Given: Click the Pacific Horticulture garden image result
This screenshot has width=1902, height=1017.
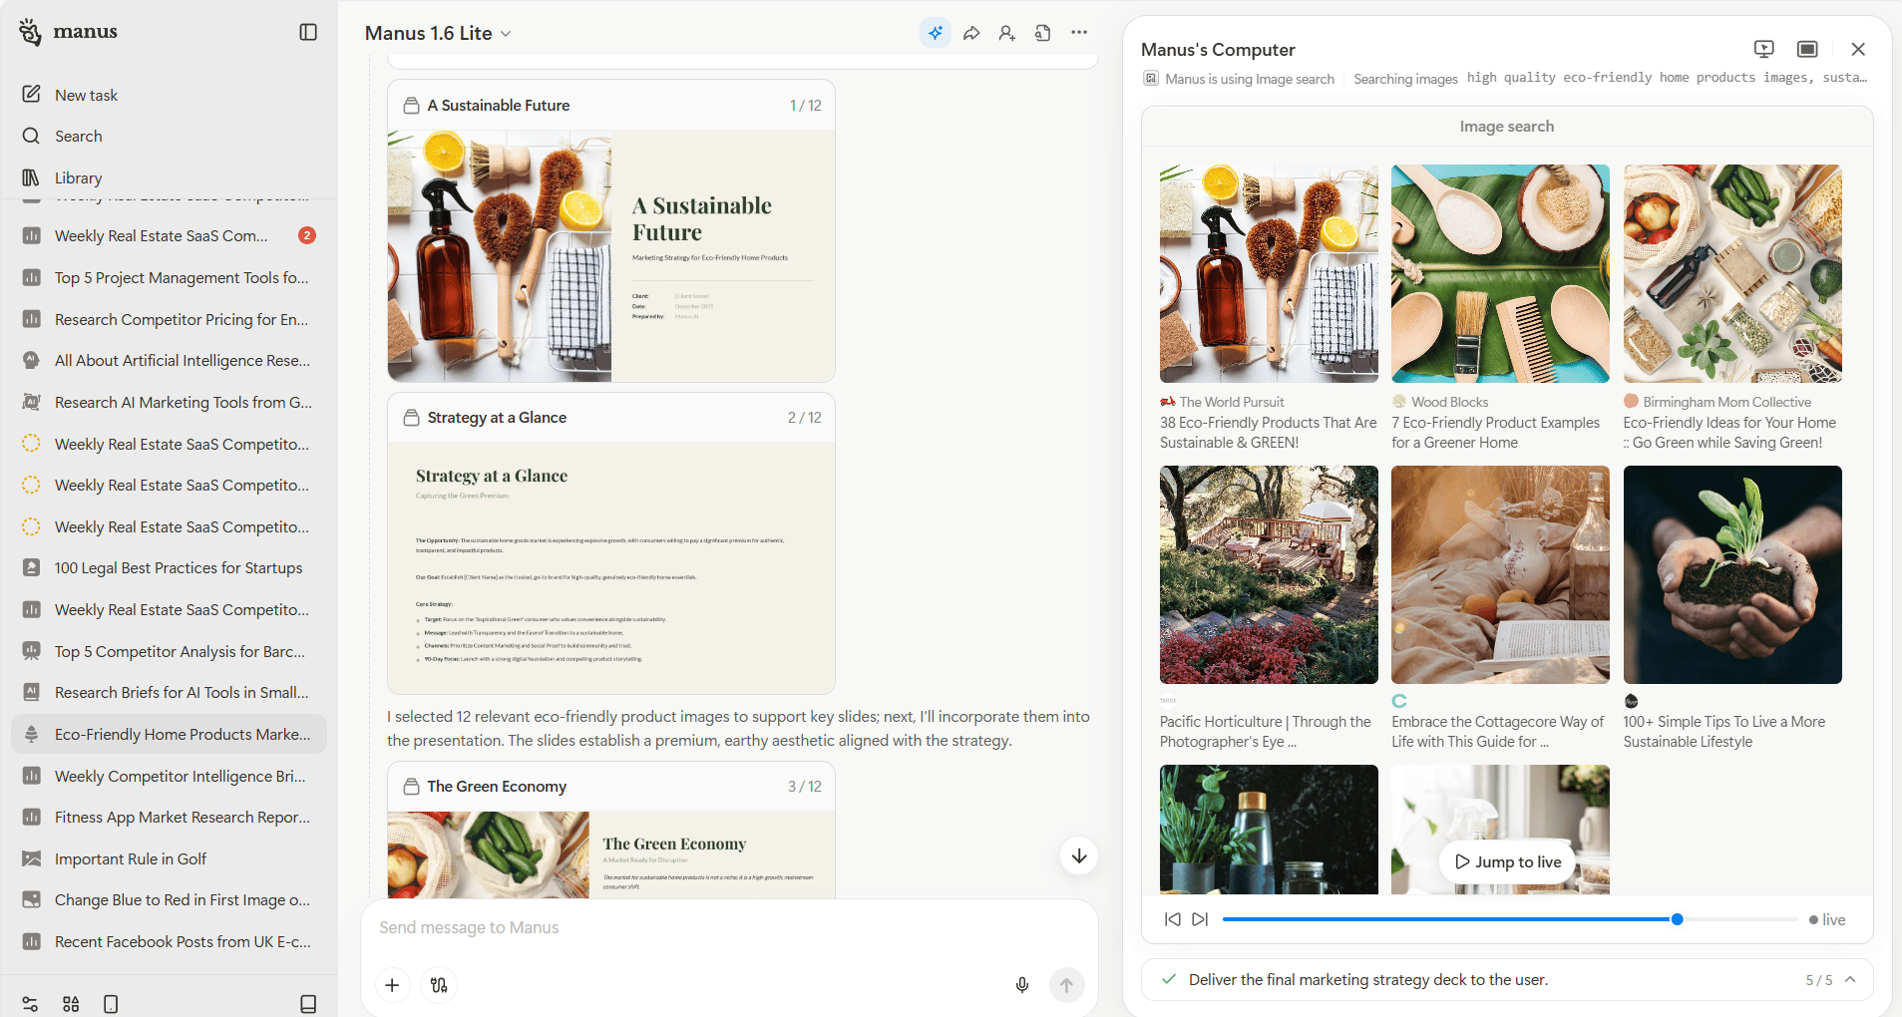Looking at the screenshot, I should pos(1269,575).
